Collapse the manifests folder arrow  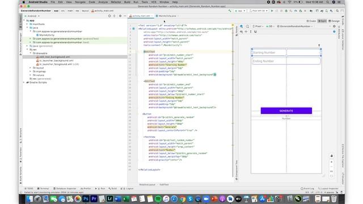[27, 24]
